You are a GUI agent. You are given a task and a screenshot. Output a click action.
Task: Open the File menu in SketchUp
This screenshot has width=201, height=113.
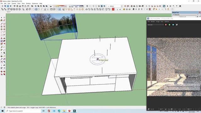(2, 3)
